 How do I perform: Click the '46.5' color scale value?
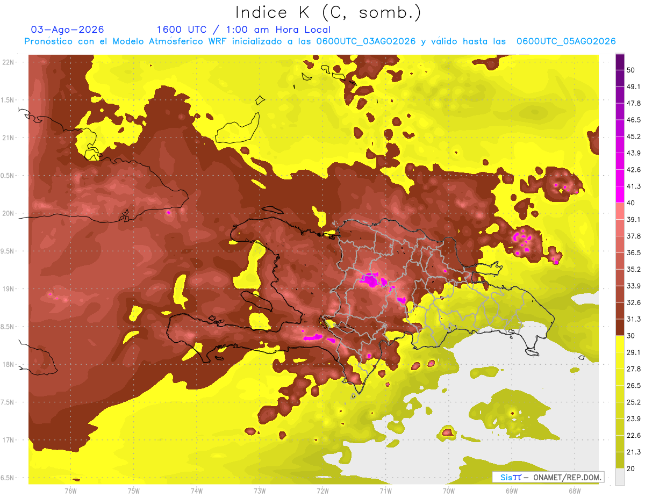click(634, 120)
